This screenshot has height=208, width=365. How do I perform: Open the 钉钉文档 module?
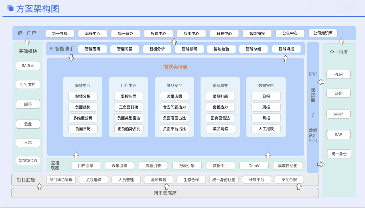click(x=28, y=84)
